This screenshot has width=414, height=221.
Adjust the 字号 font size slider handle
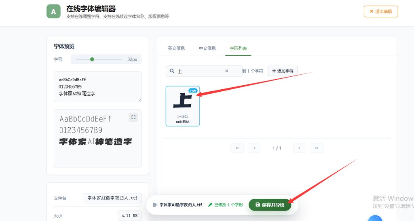coord(92,59)
